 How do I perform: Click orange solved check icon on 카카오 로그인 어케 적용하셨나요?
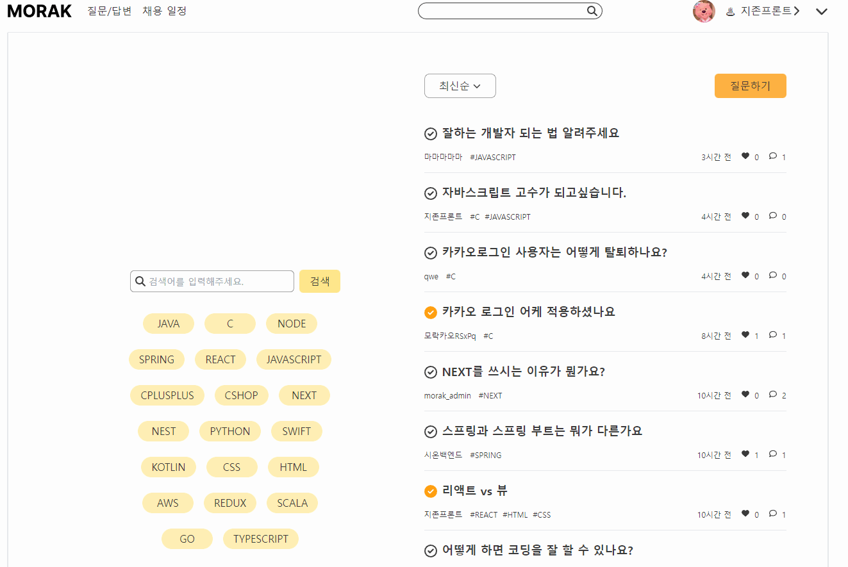[x=431, y=313]
